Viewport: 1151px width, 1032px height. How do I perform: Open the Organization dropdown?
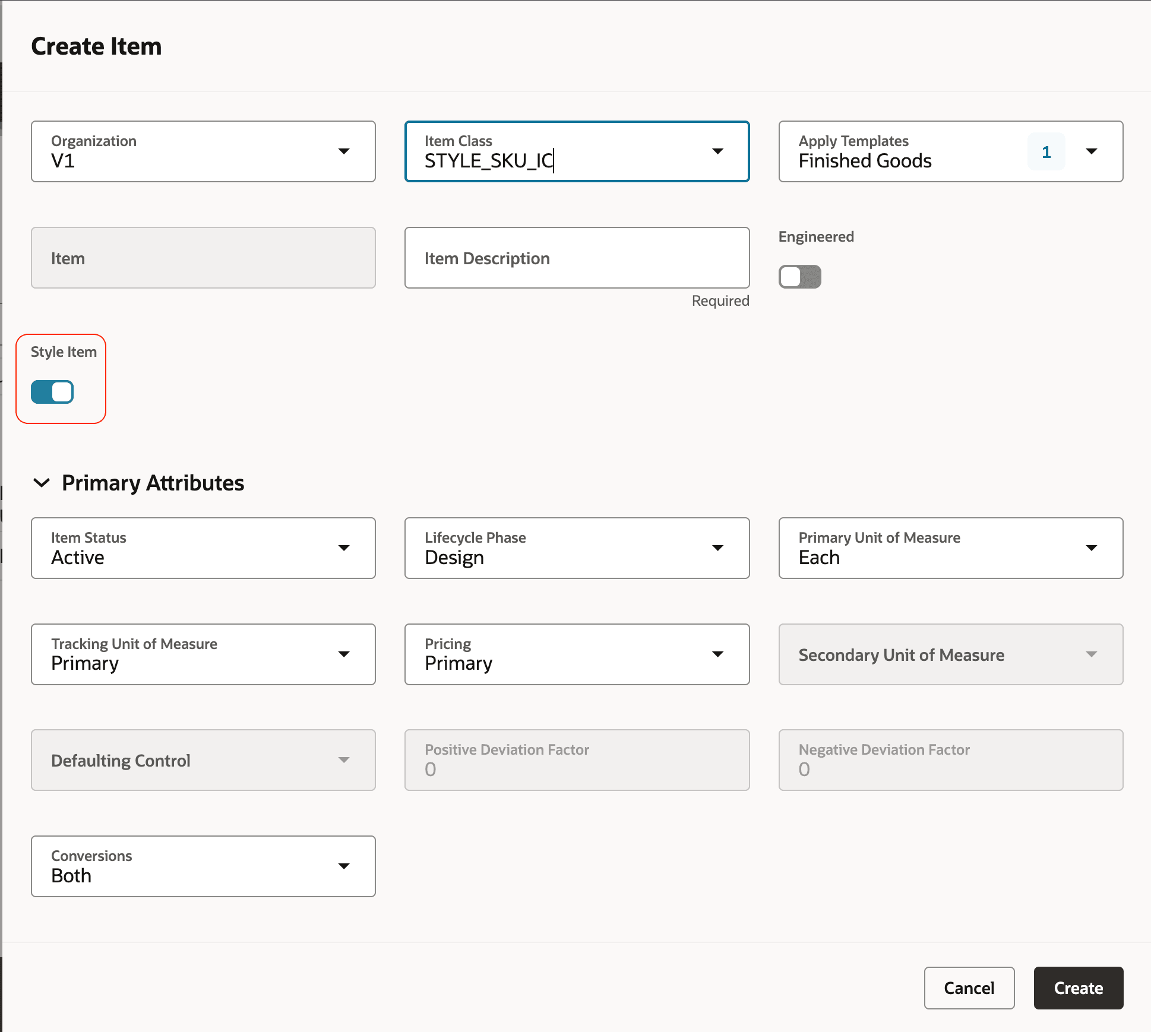344,151
